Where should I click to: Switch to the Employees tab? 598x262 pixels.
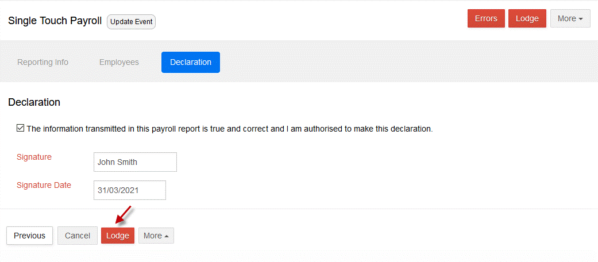[119, 62]
